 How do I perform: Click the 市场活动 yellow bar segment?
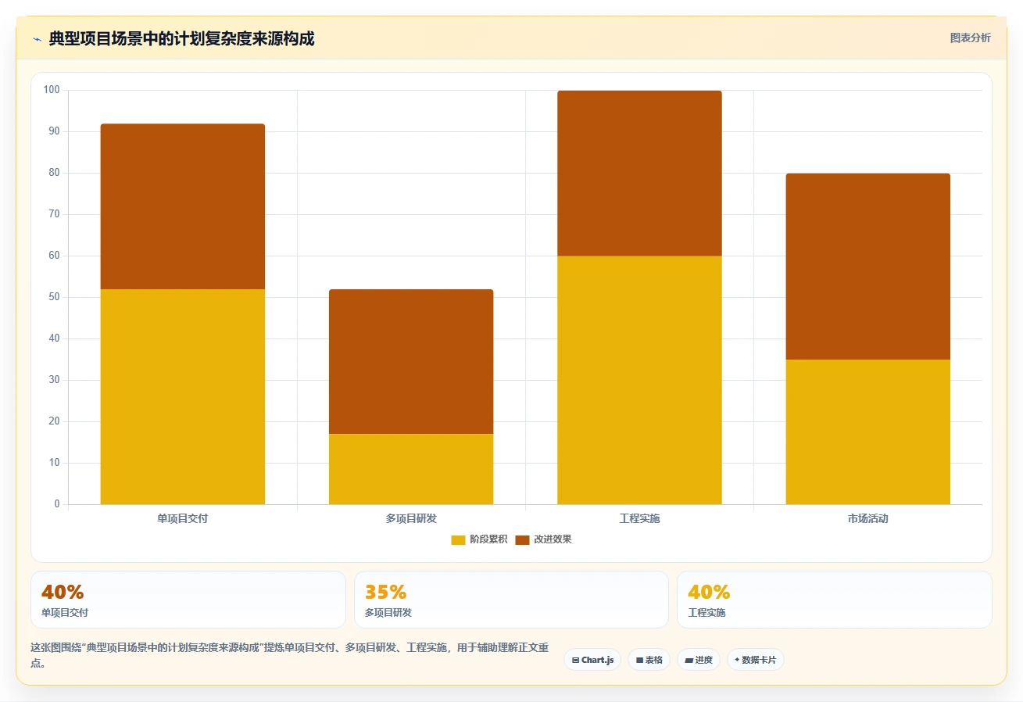[867, 432]
